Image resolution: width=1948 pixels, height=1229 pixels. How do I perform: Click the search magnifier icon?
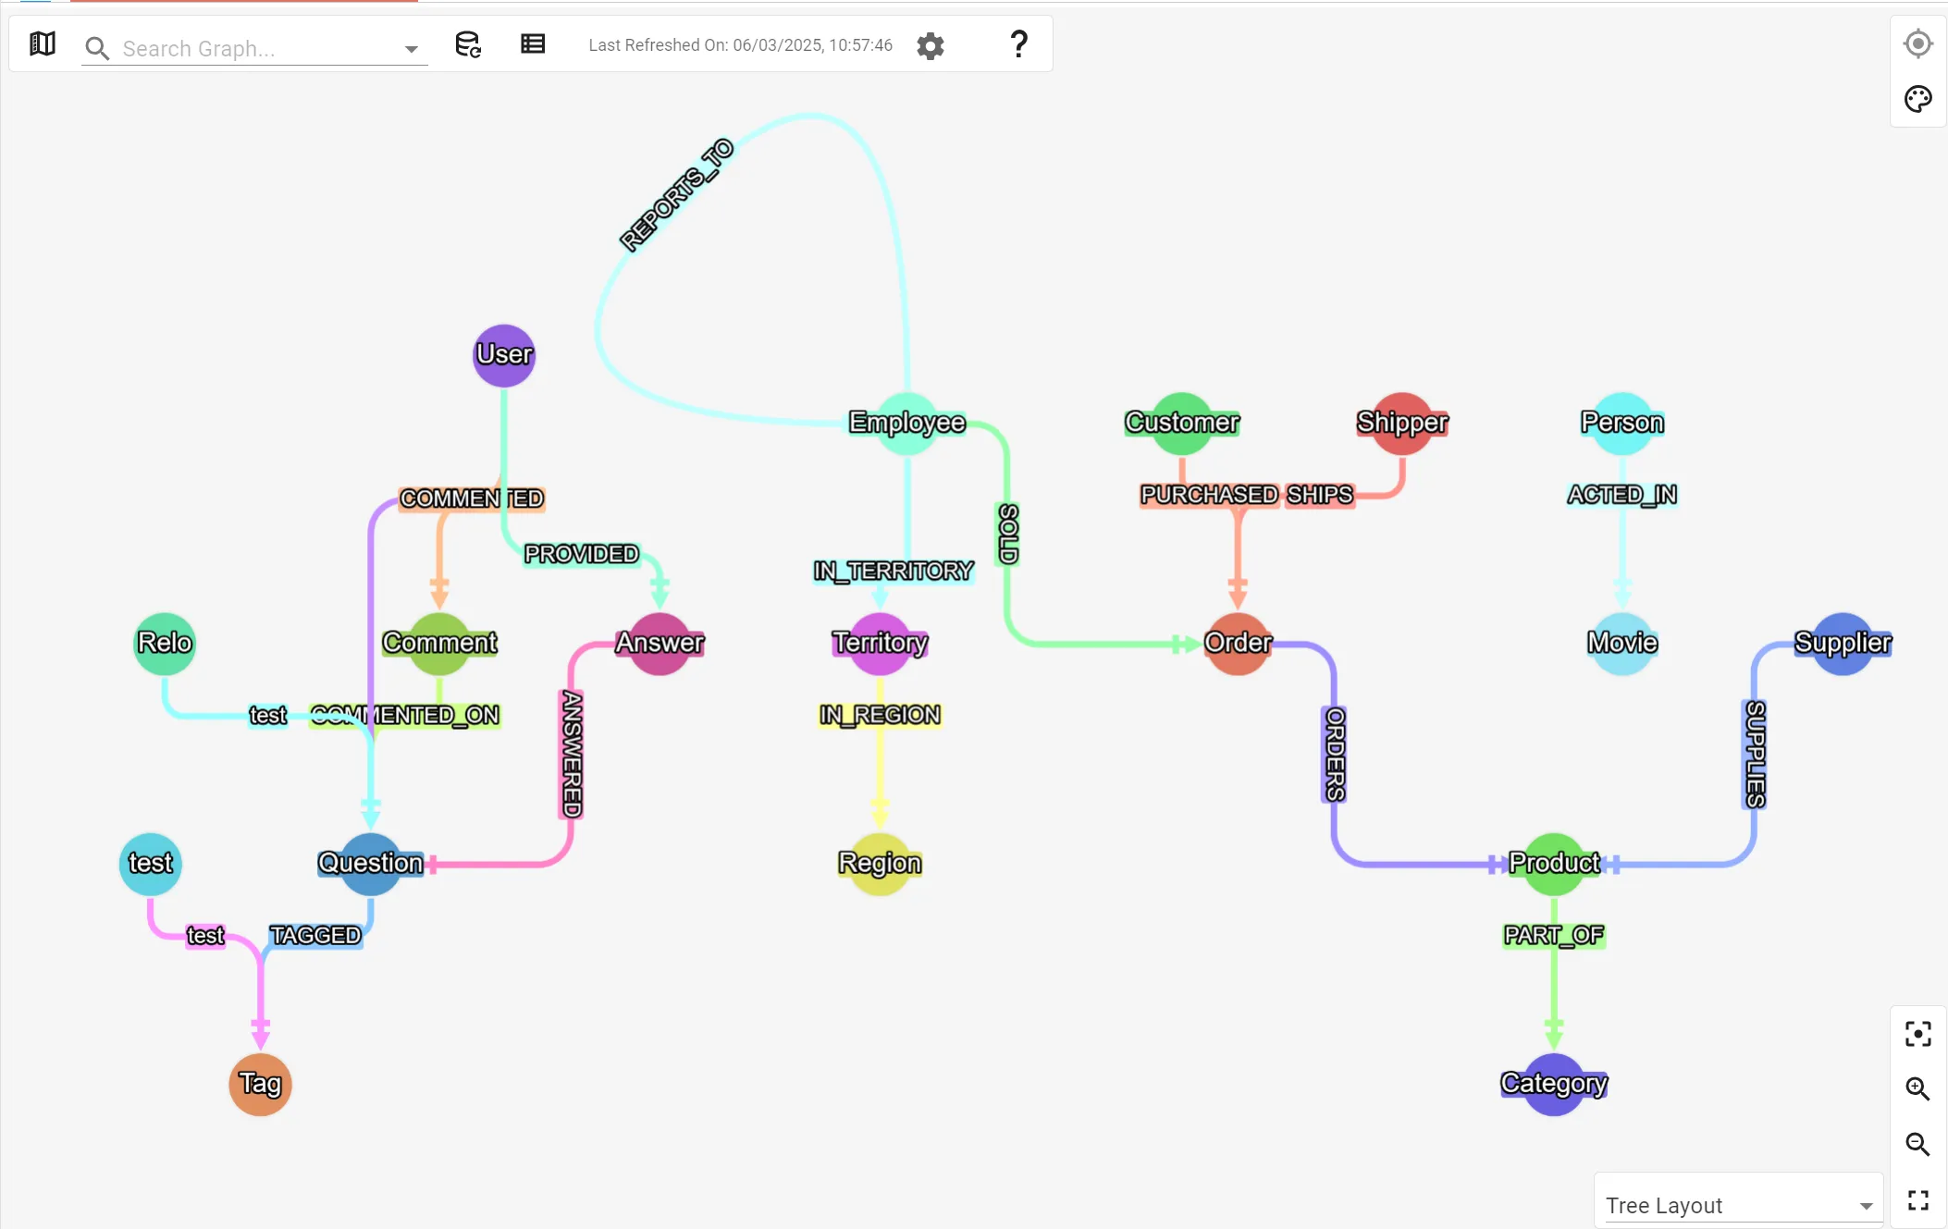pos(97,48)
